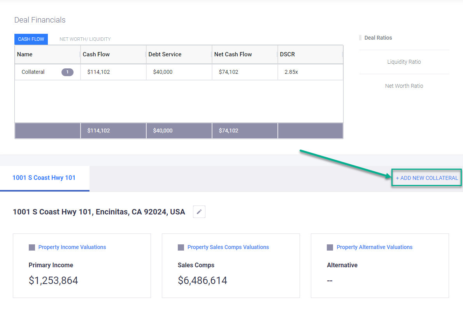Click the square icon beside Property Alternative Valuations
Image resolution: width=463 pixels, height=317 pixels.
(x=330, y=247)
